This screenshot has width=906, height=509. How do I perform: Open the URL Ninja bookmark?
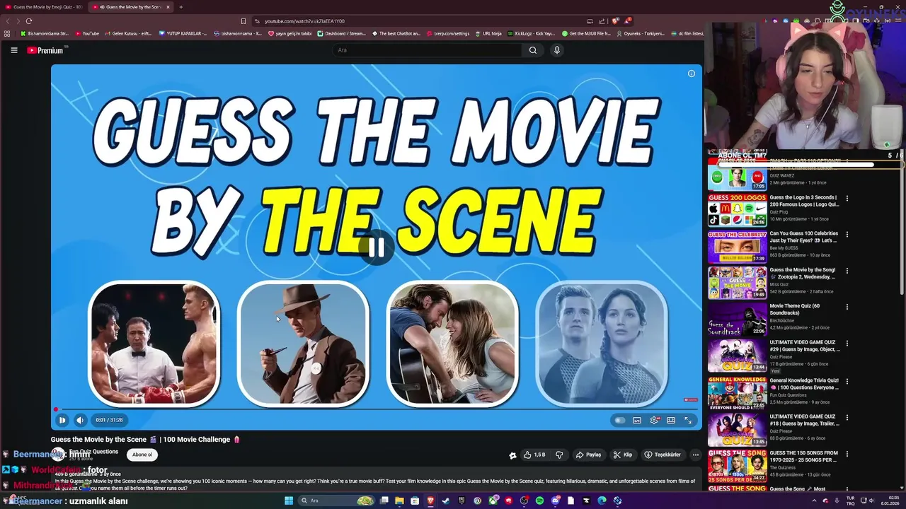click(488, 33)
